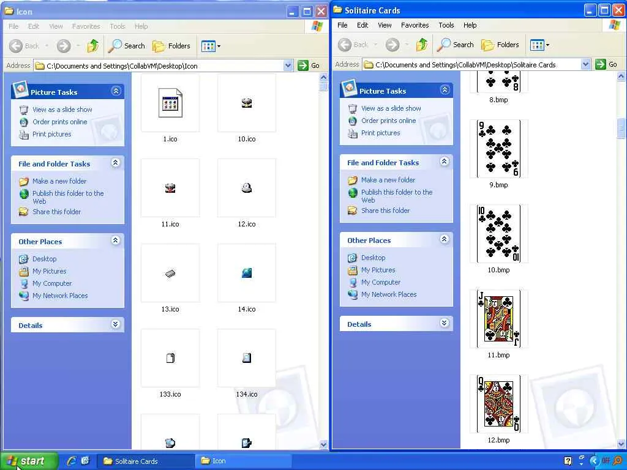
Task: Click Search in Solitaire Cards toolbar
Action: (456, 45)
